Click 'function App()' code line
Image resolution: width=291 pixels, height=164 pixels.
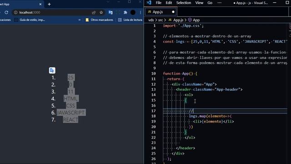click(x=180, y=73)
